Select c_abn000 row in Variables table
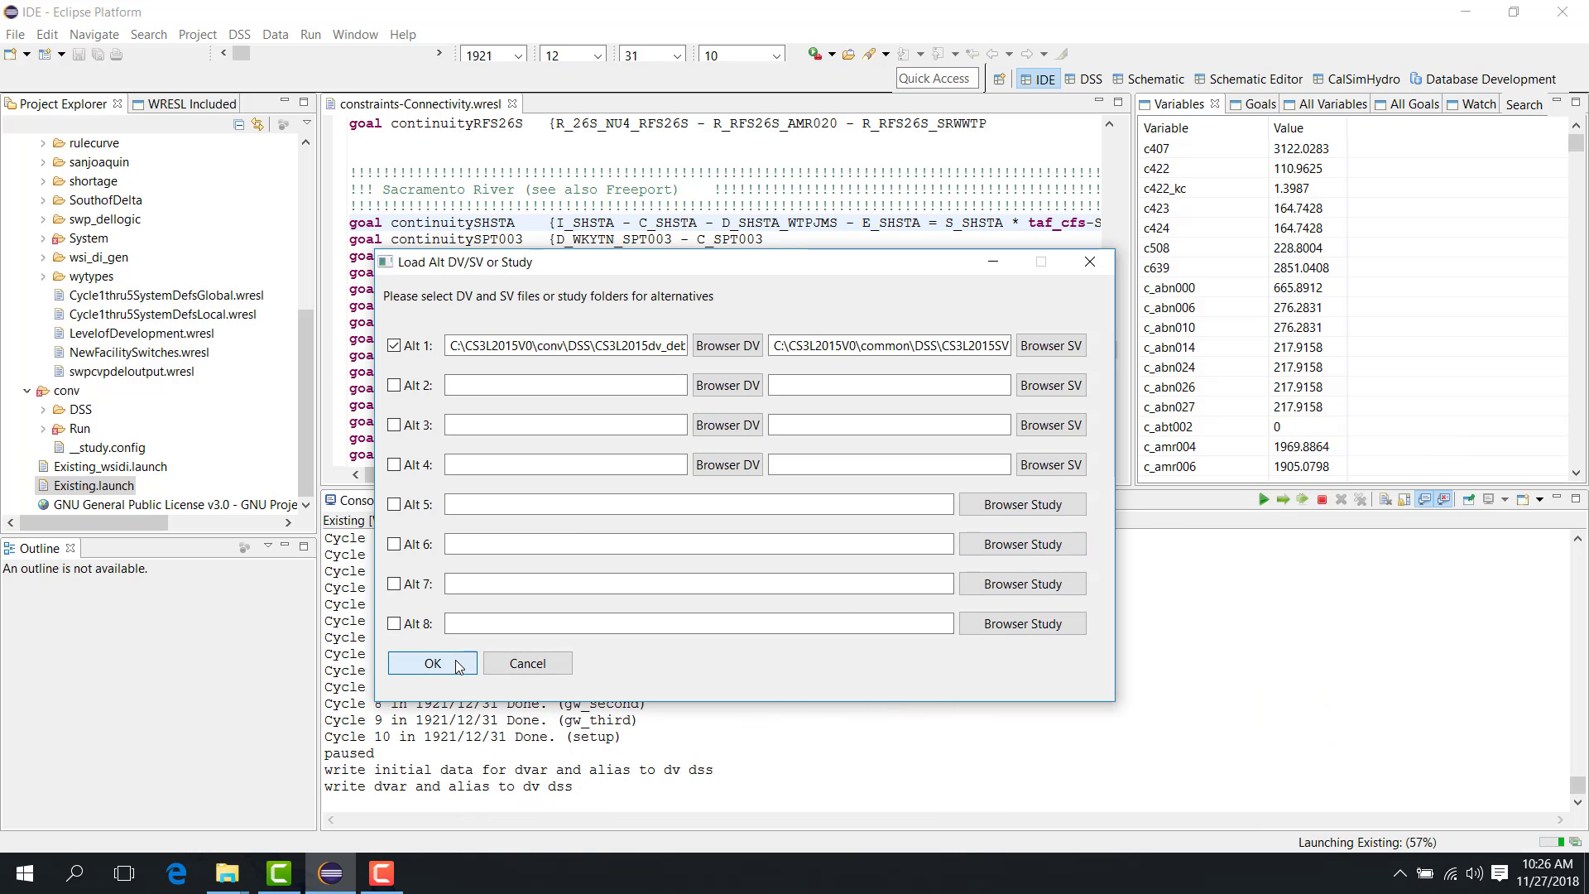 pos(1243,288)
